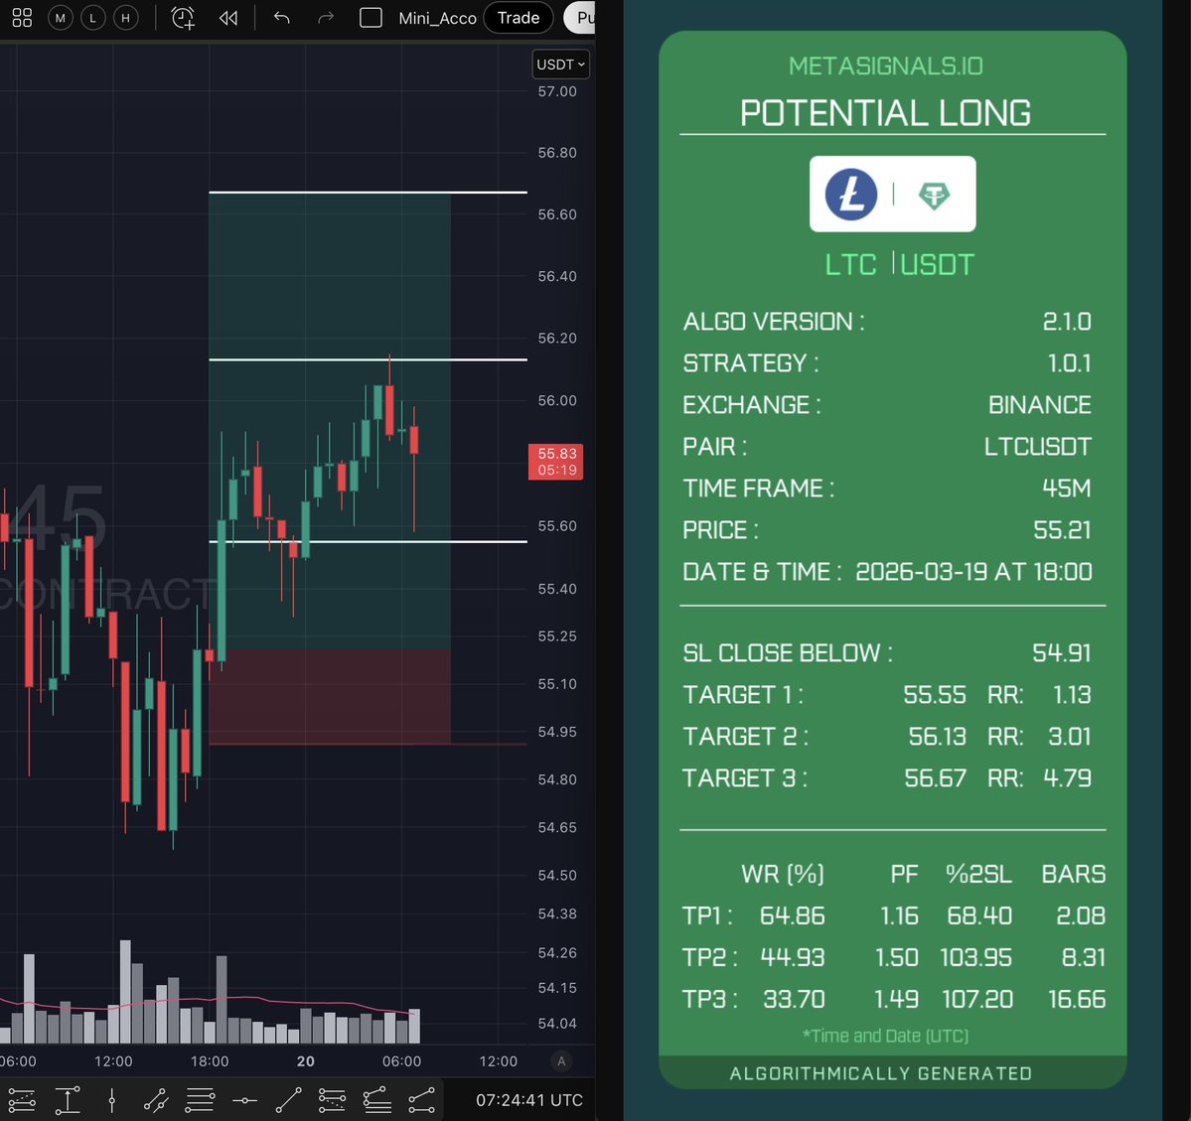Click TARGET 3 price 56.67
The width and height of the screenshot is (1191, 1121).
pyautogui.click(x=935, y=778)
